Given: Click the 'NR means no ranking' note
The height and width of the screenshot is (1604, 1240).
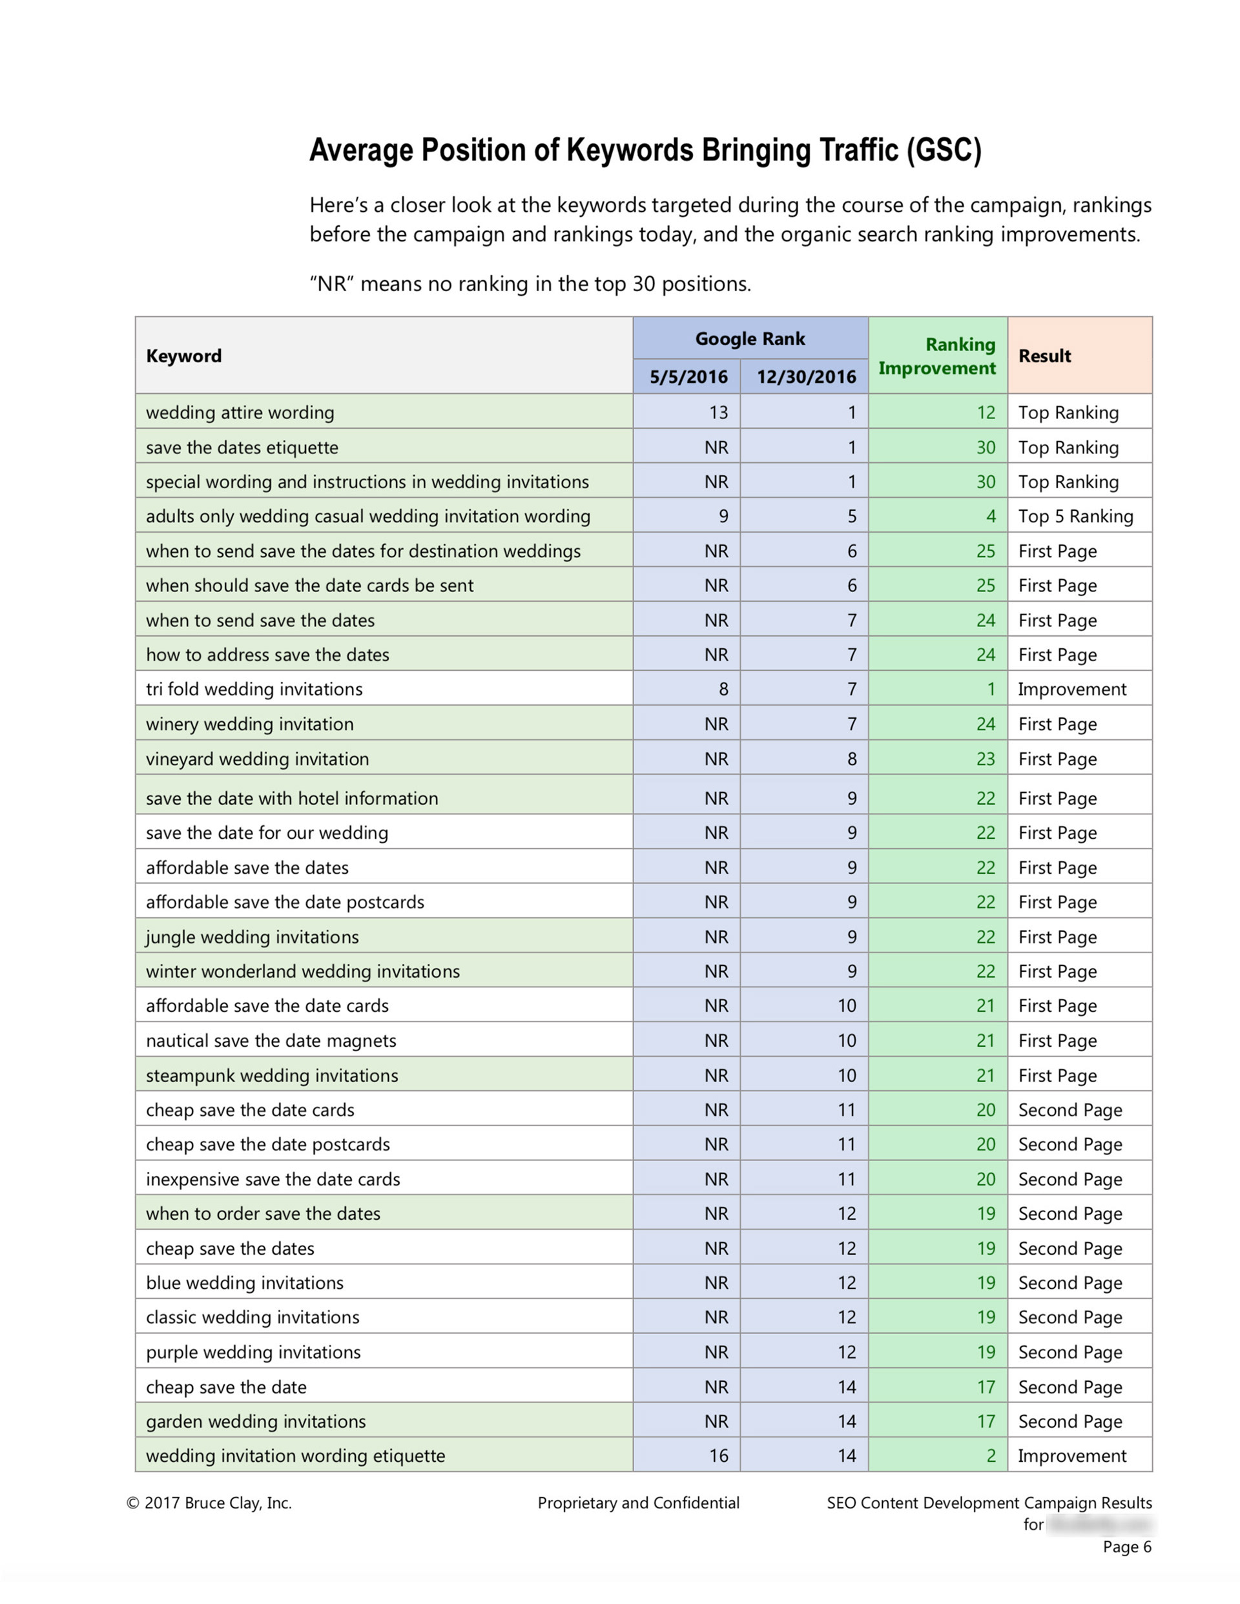Looking at the screenshot, I should 530,283.
